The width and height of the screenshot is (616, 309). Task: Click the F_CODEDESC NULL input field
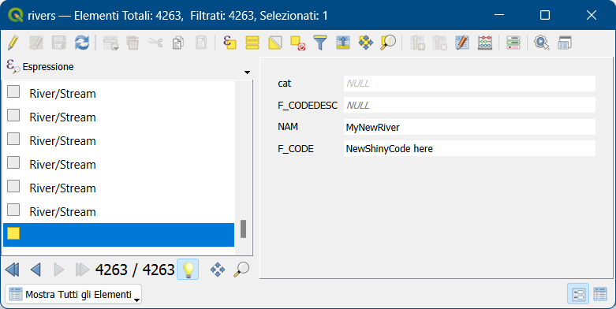[469, 105]
